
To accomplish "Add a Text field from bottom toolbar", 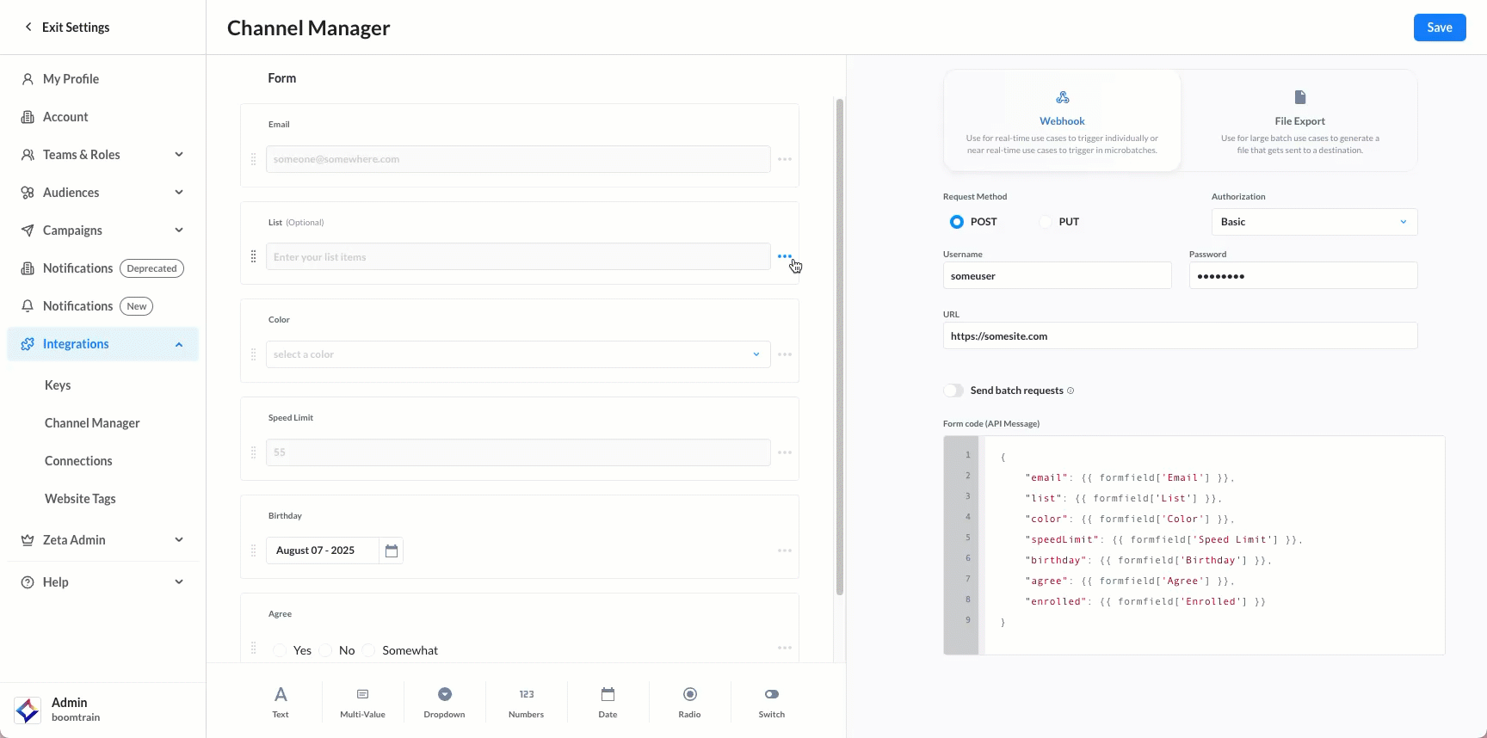I will point(281,702).
